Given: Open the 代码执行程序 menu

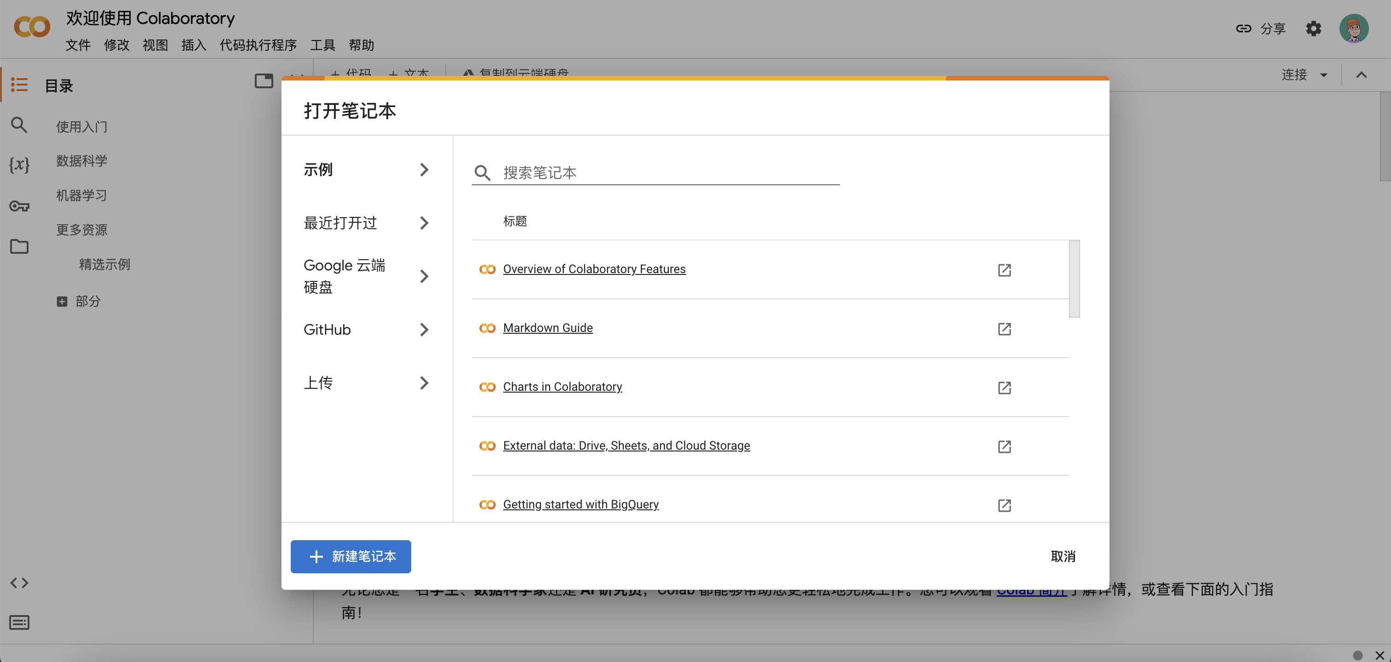Looking at the screenshot, I should coord(258,46).
